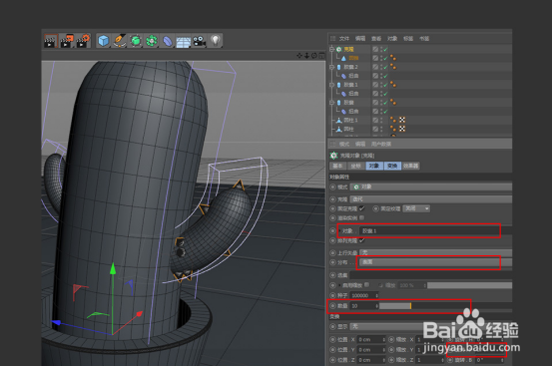Click the 缩放 100% slider bar
The image size is (552, 367).
click(x=470, y=285)
